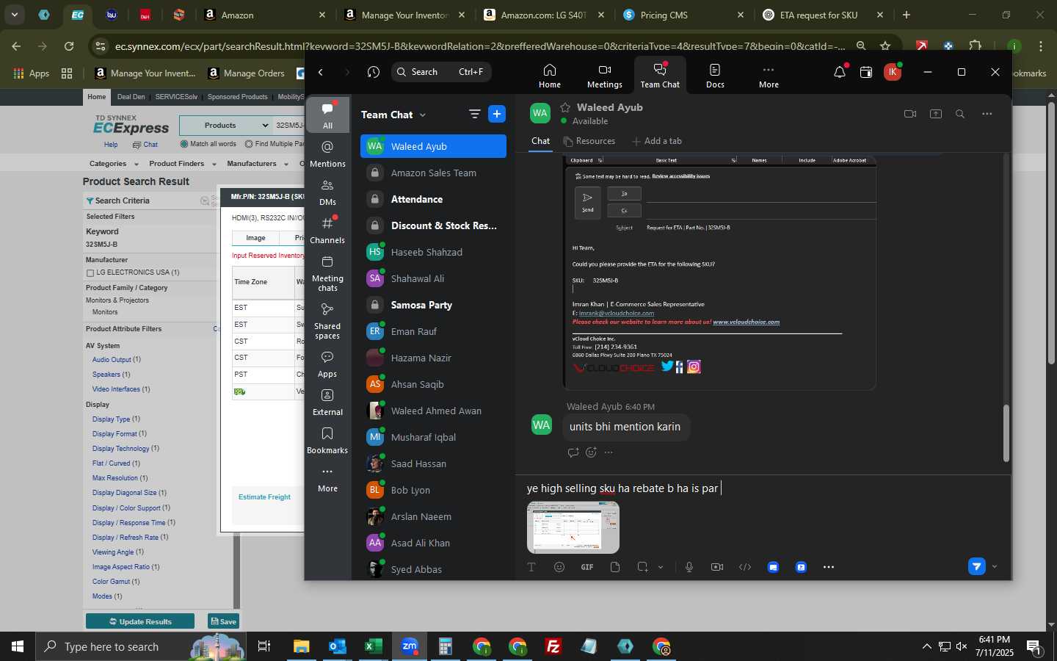The image size is (1057, 661).
Task: Click Update Results button
Action: [140, 621]
